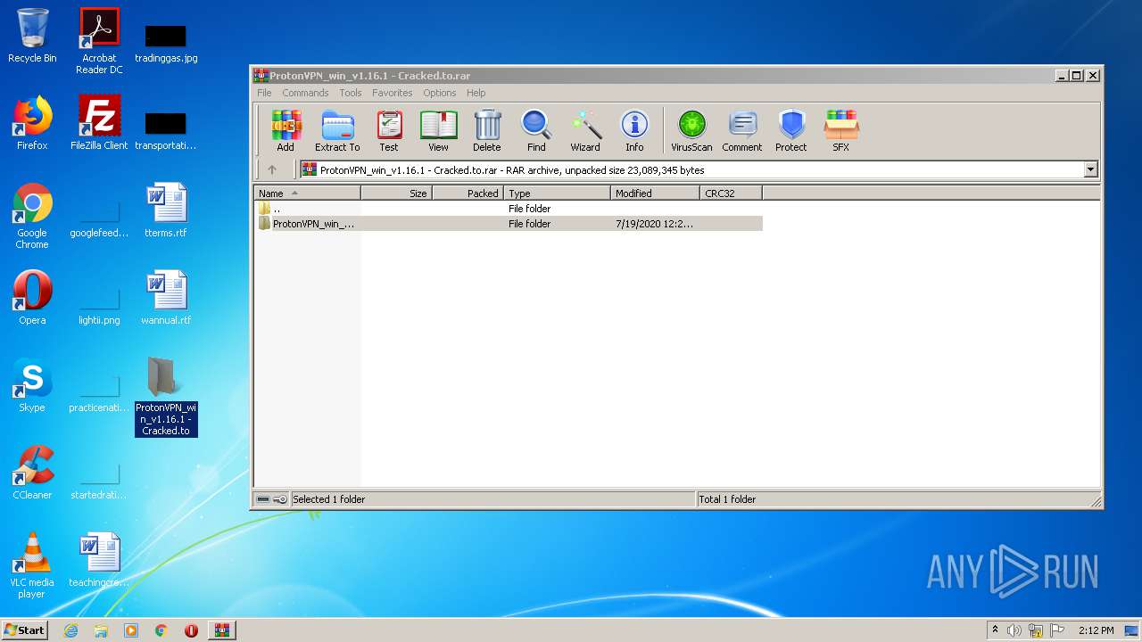Click the Extract To toolbar icon
Image resolution: width=1142 pixels, height=642 pixels.
click(x=337, y=131)
